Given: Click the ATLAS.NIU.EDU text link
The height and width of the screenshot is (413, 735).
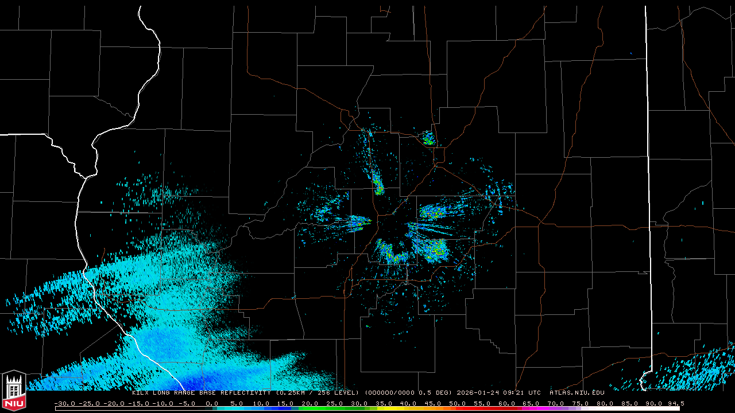Looking at the screenshot, I should (x=577, y=393).
